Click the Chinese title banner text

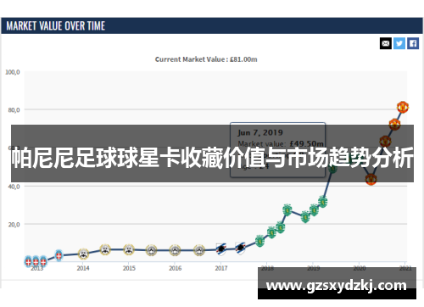[212, 158]
